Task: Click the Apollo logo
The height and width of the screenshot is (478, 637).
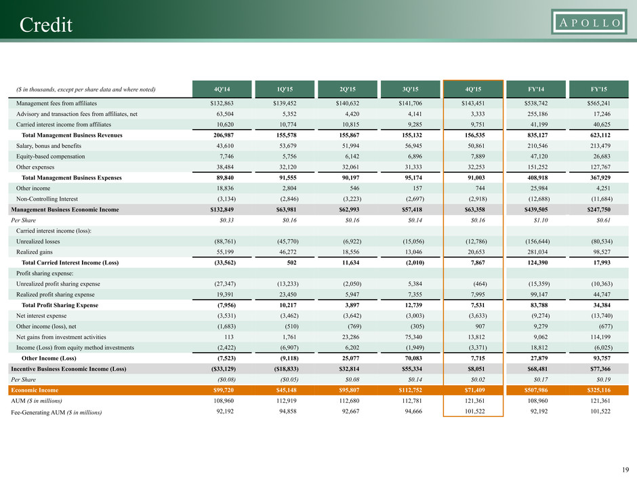Action: [x=589, y=22]
